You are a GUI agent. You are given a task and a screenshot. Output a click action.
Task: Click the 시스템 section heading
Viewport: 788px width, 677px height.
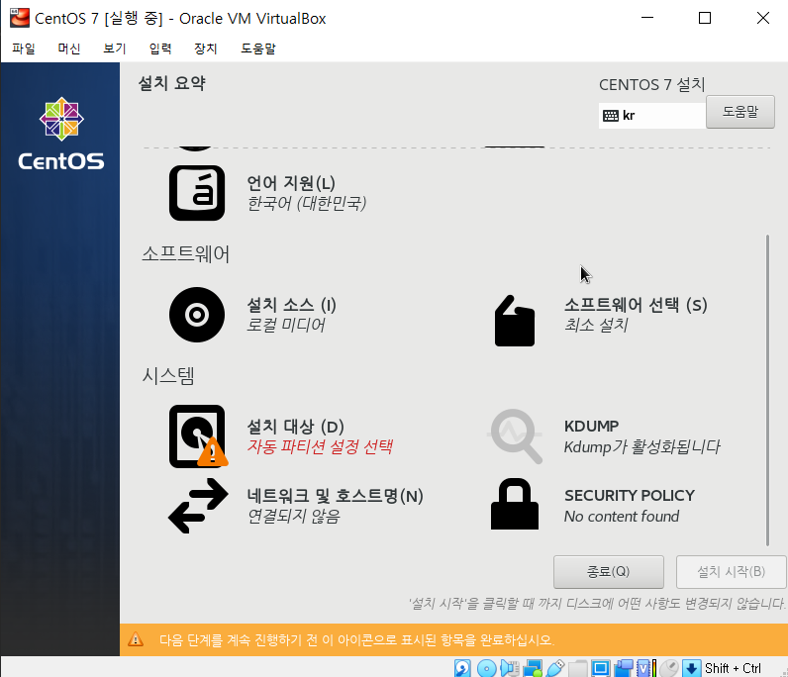168,375
